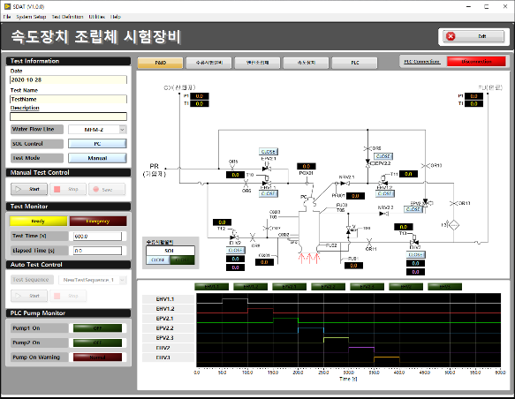This screenshot has height=399, width=515.
Task: Open the System Setup menu
Action: click(x=31, y=17)
